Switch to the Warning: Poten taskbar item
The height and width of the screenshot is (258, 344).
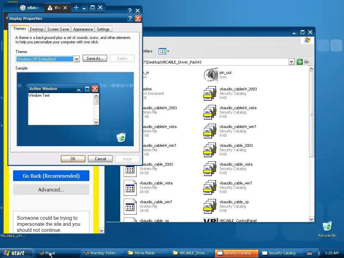pyautogui.click(x=102, y=253)
